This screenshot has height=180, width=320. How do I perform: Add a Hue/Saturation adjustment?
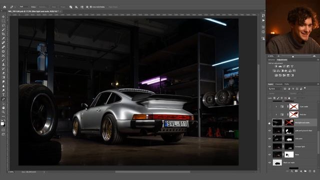[274, 71]
